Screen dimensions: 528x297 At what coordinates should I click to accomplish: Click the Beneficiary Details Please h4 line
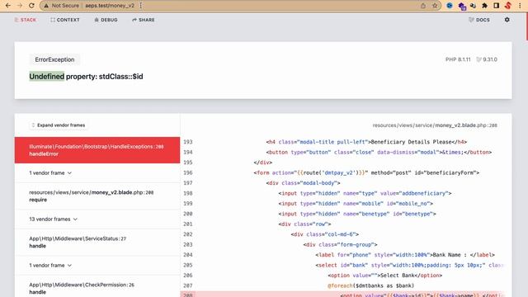click(366, 142)
